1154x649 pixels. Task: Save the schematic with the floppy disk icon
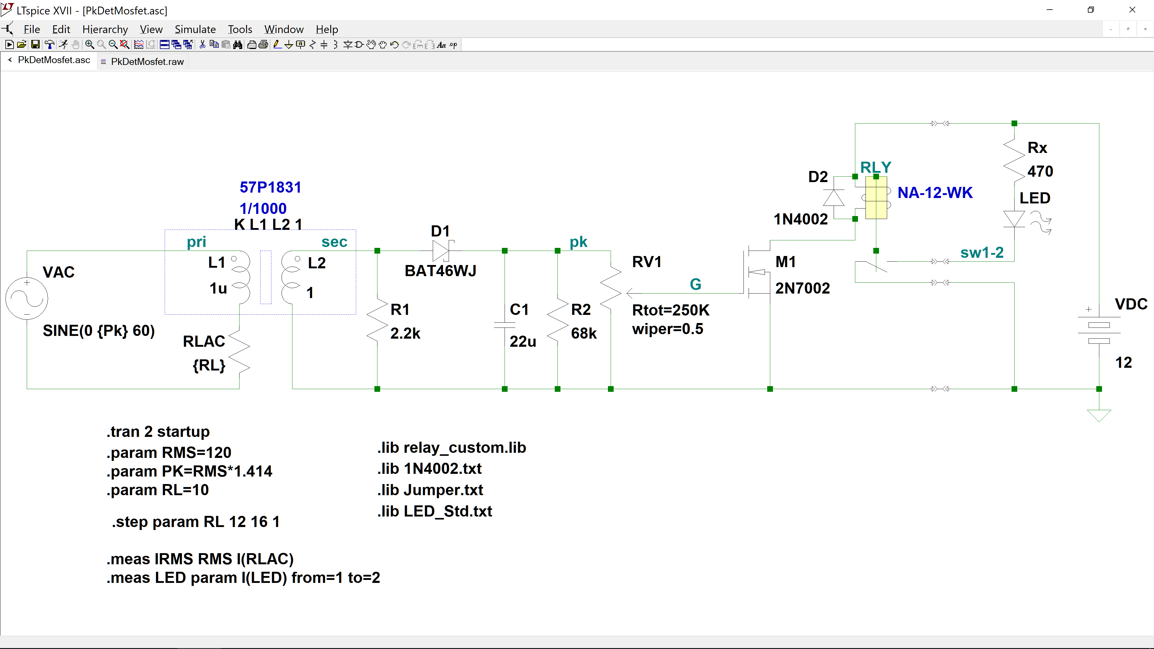coord(35,44)
